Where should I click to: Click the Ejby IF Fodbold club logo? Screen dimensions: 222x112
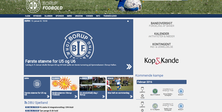pyautogui.click(x=155, y=91)
